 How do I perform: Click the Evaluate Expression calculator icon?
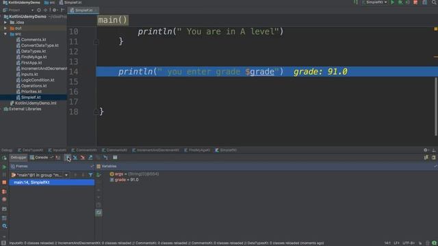[115, 158]
